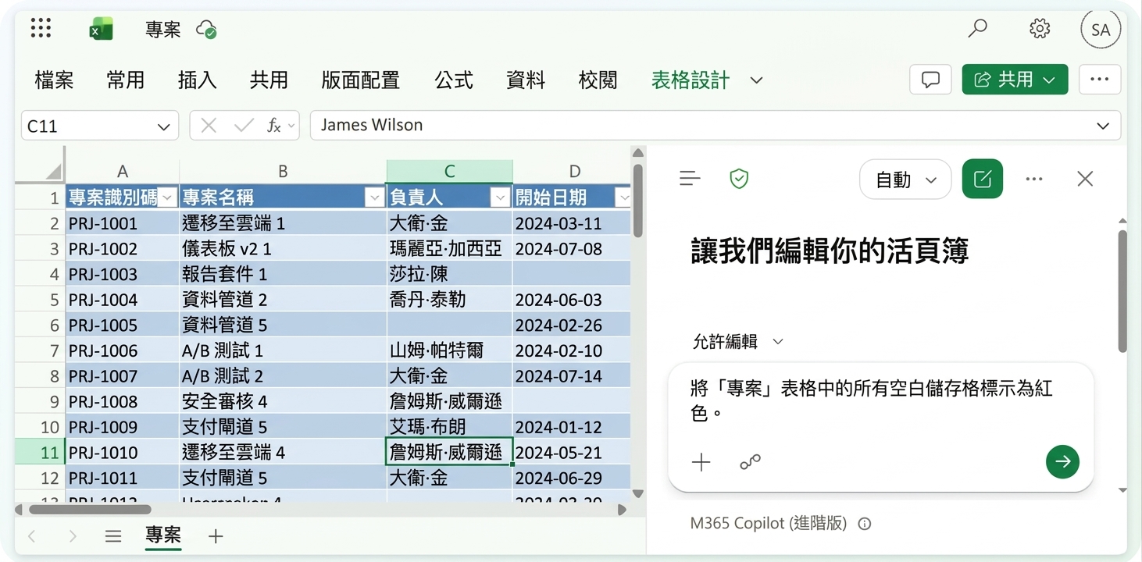Click the connector icon in prompt box

pos(750,462)
